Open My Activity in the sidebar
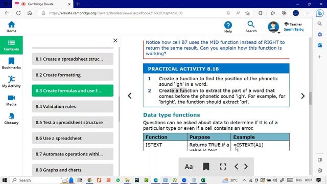 11,82
